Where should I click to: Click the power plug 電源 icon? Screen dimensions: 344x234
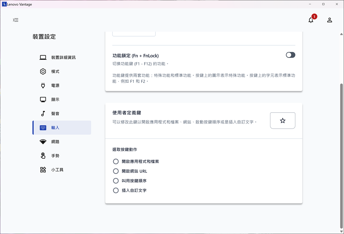[43, 85]
